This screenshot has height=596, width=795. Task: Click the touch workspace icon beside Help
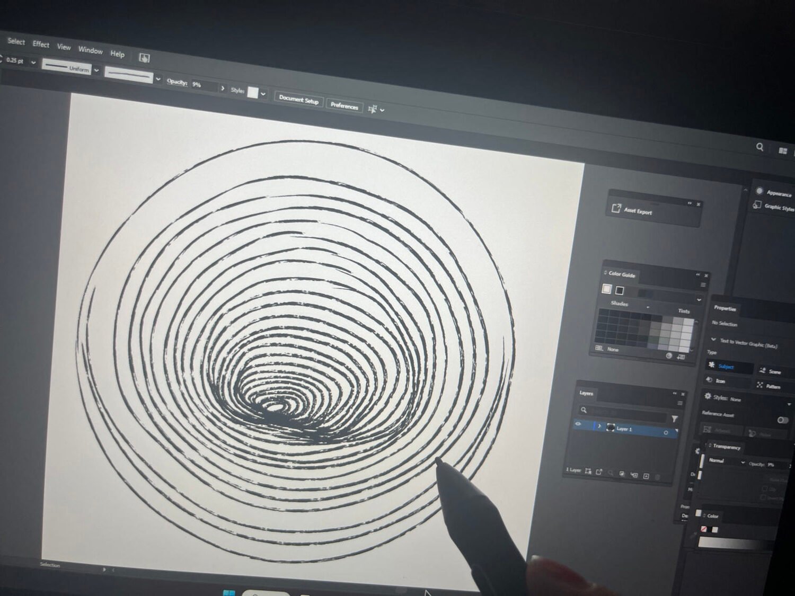tap(144, 58)
